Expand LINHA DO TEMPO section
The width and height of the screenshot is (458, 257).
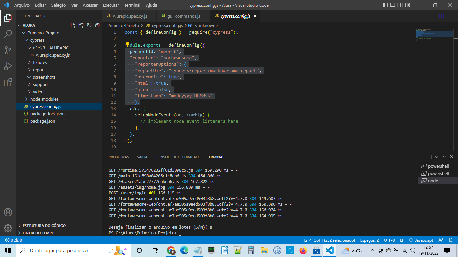point(59,233)
